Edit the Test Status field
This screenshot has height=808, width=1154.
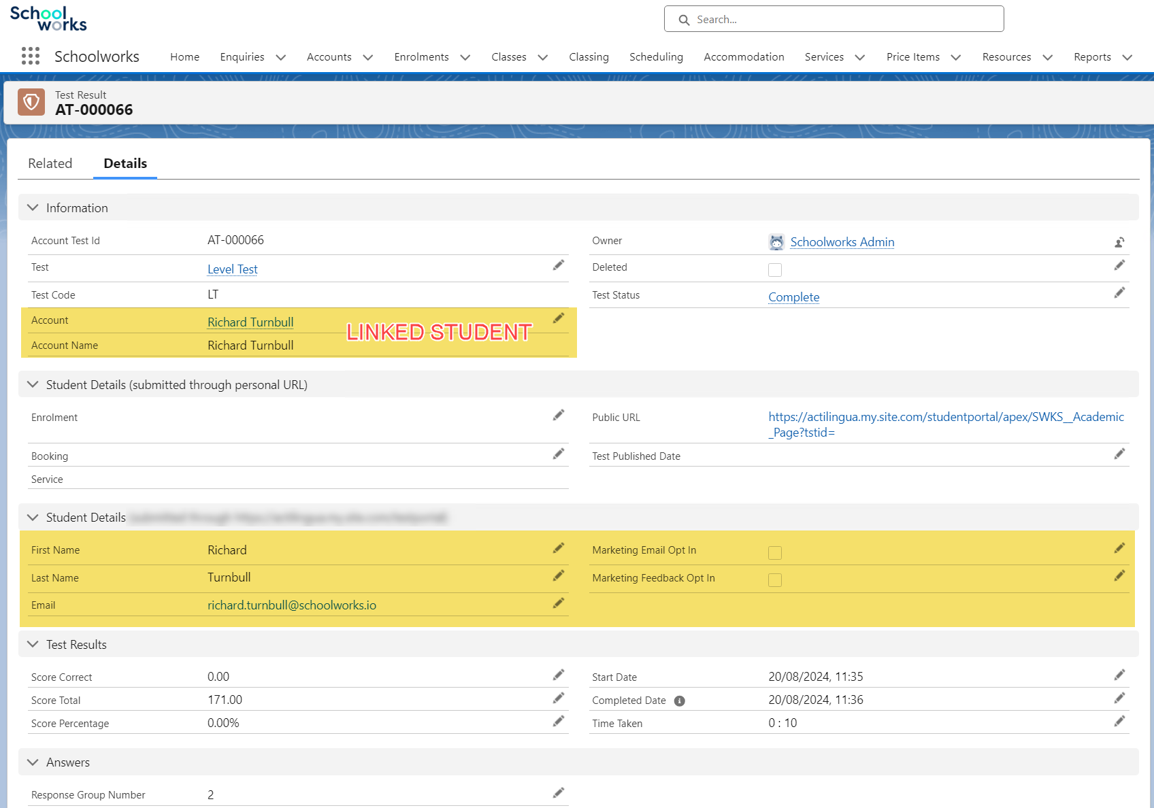coord(1119,293)
